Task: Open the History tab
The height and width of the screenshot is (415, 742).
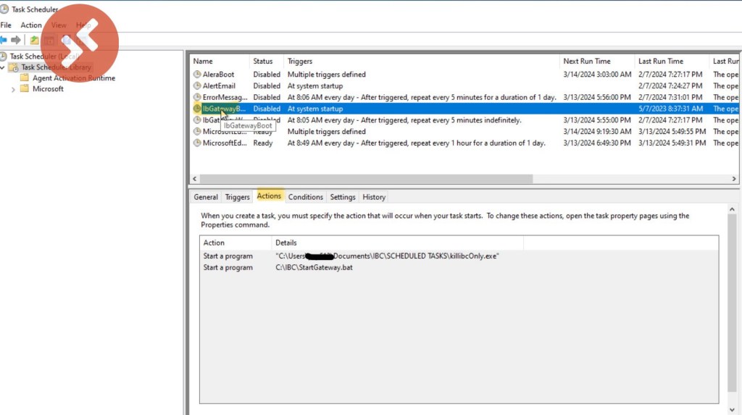Action: point(374,197)
